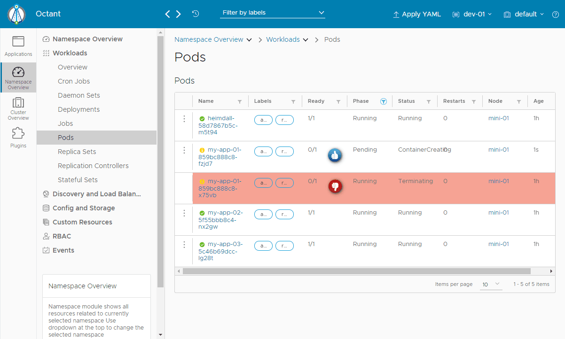Image resolution: width=565 pixels, height=339 pixels.
Task: Open the active Phase column filter
Action: coord(384,101)
